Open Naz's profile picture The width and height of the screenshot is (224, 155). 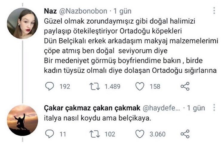click(22, 23)
